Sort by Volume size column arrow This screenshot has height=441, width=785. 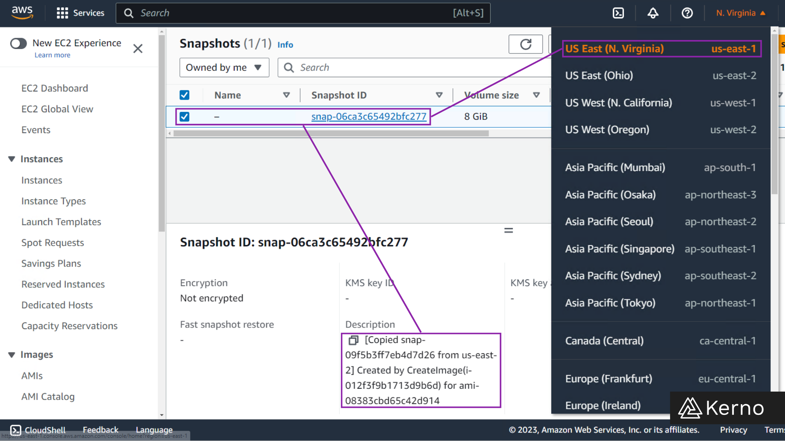[x=536, y=95]
